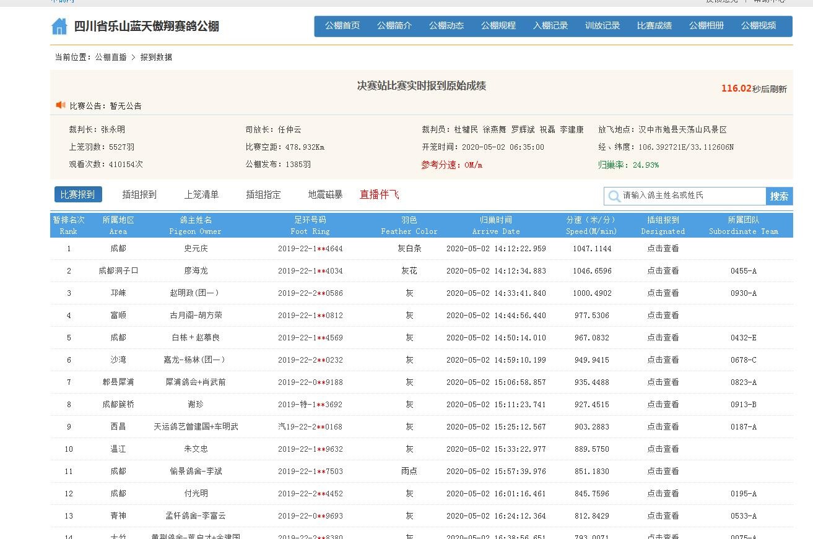813x539 pixels.
Task: Click 点击查看 for rank 1 史元庆
Action: (x=663, y=249)
